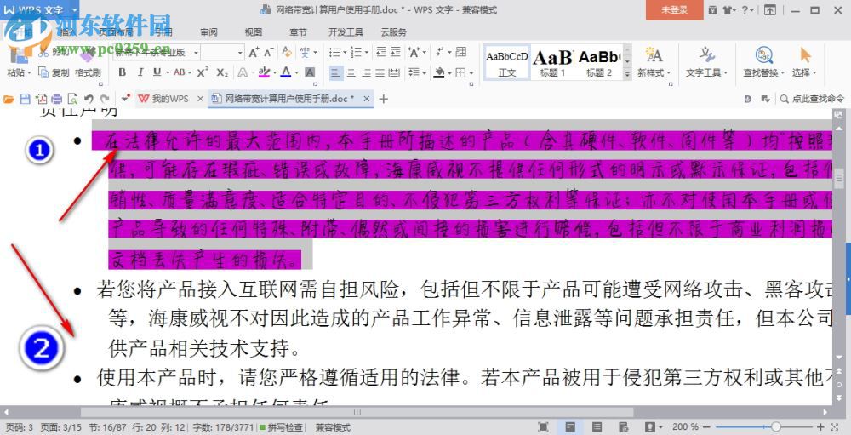Open font color dropdown arrow
Image resolution: width=851 pixels, height=435 pixels.
(x=296, y=72)
